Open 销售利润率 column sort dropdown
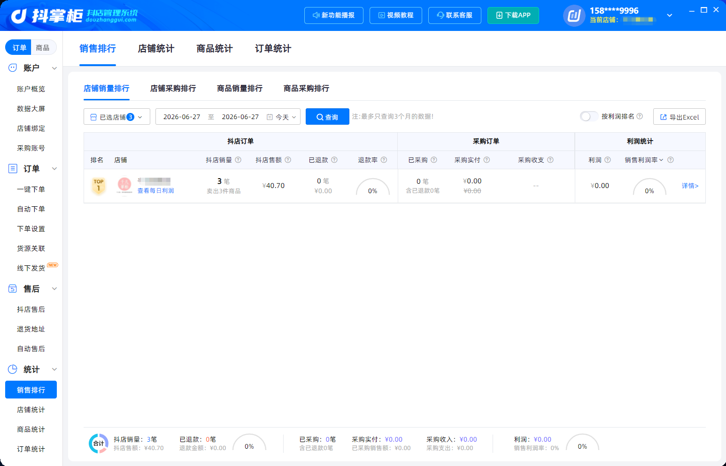This screenshot has height=466, width=726. 661,160
